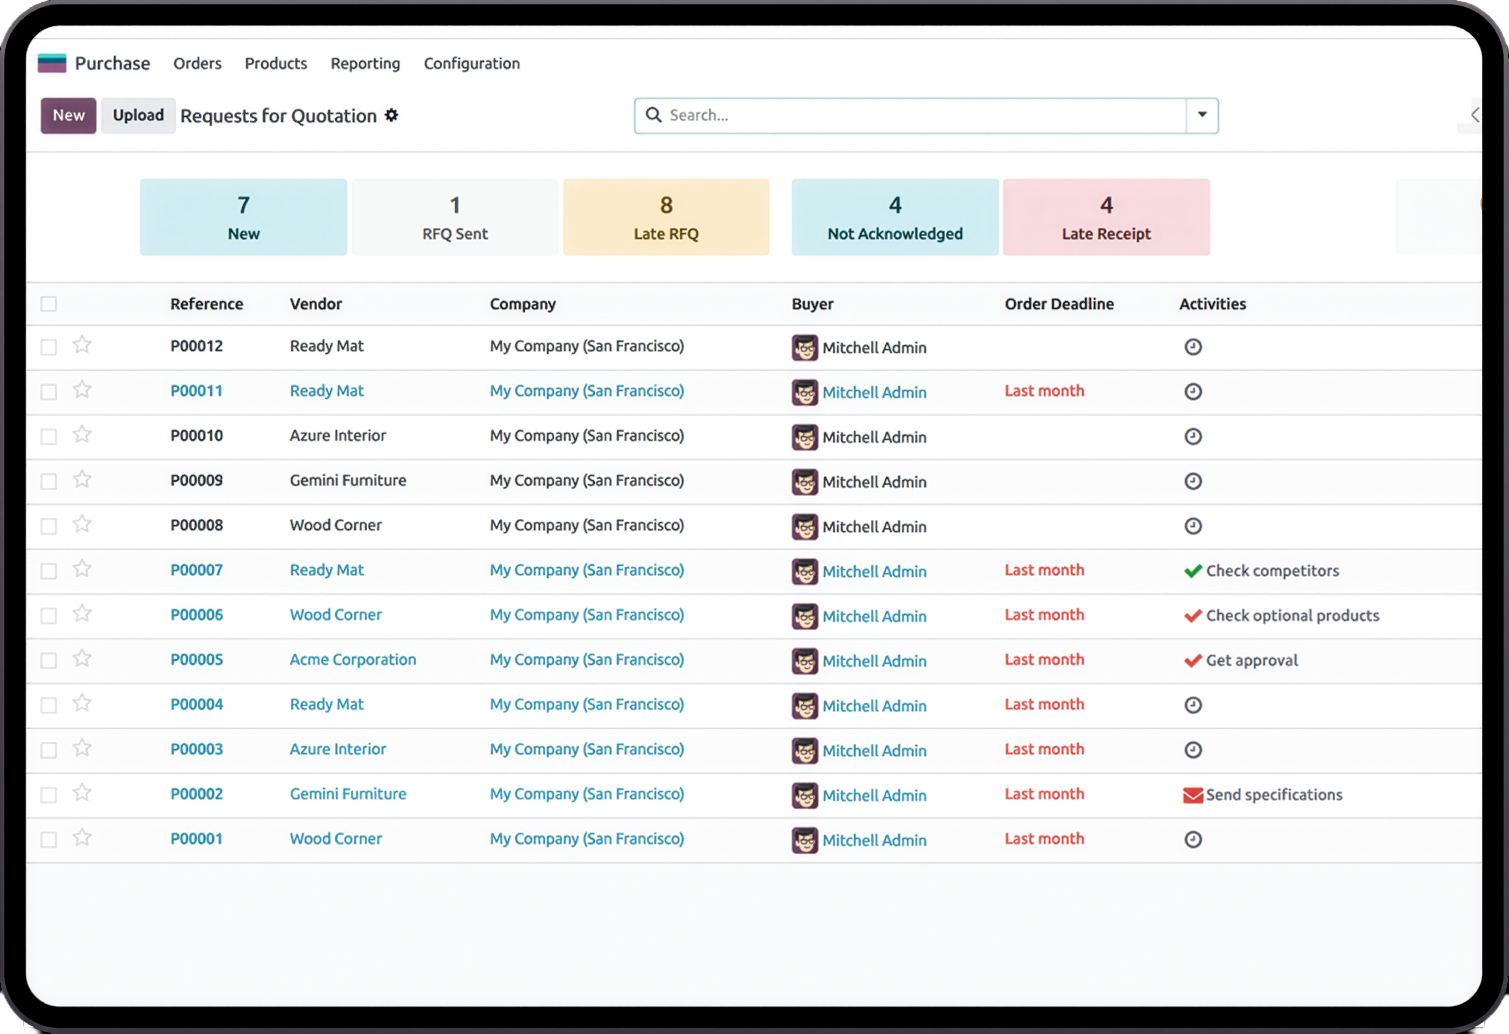Viewport: 1509px width, 1034px height.
Task: Sort by the Reference column header
Action: (x=206, y=304)
